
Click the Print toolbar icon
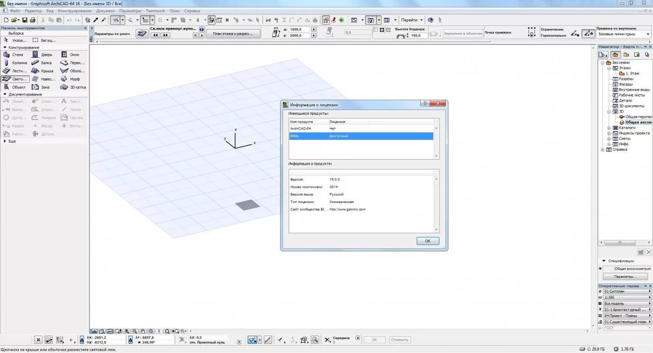click(32, 20)
